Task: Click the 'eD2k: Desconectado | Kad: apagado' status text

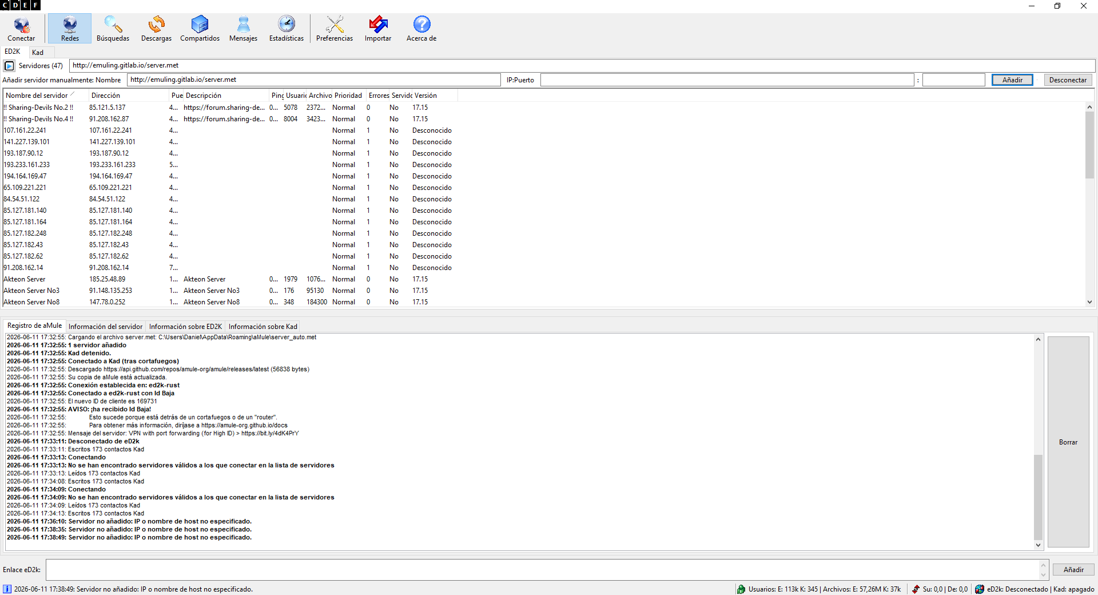Action: (1040, 589)
